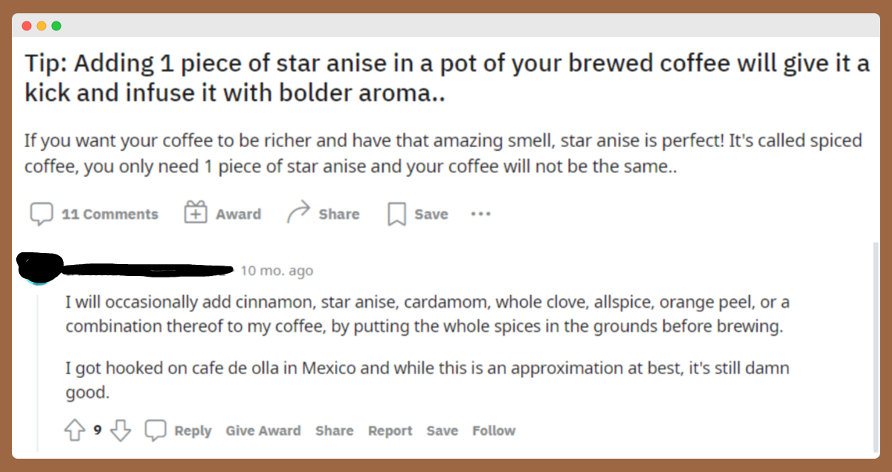Save the comment about whole spices
The width and height of the screenshot is (892, 472).
pos(442,431)
